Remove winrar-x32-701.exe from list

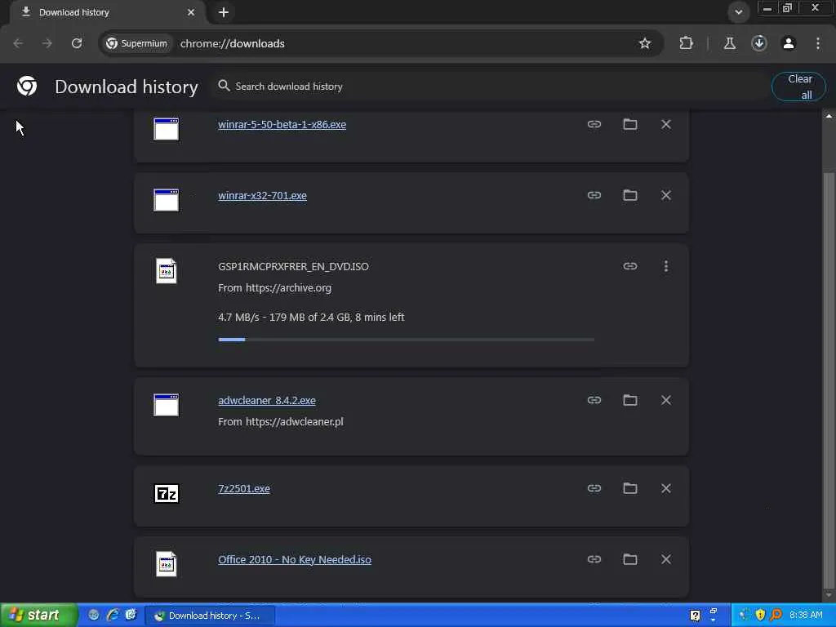666,195
